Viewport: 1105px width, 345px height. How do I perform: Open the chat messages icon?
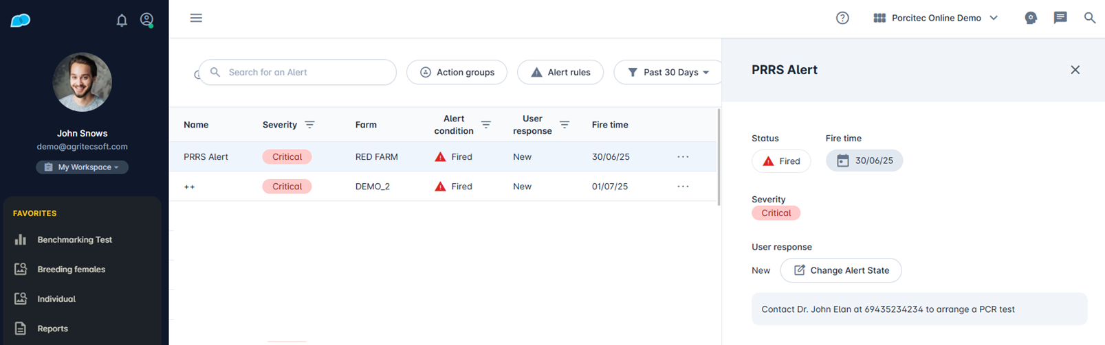[x=1060, y=18]
